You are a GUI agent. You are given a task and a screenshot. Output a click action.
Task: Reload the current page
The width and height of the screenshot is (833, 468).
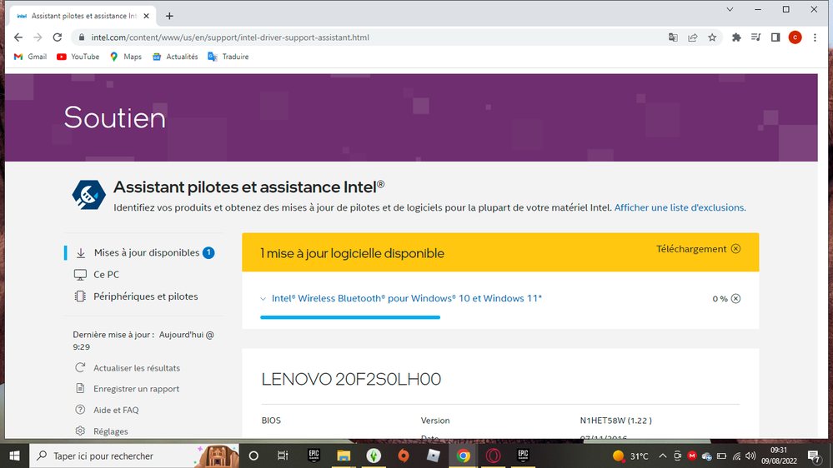point(58,37)
